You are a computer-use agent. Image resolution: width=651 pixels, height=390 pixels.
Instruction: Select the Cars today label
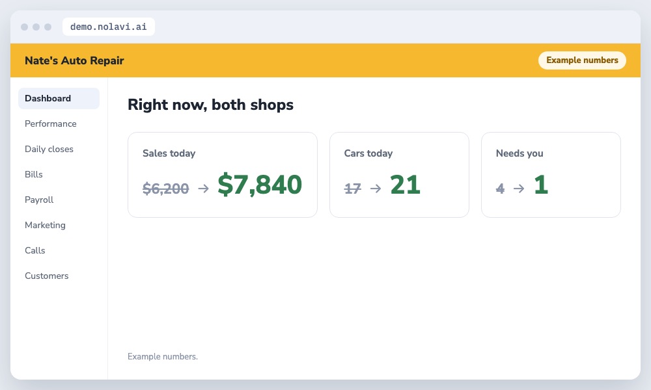click(368, 153)
